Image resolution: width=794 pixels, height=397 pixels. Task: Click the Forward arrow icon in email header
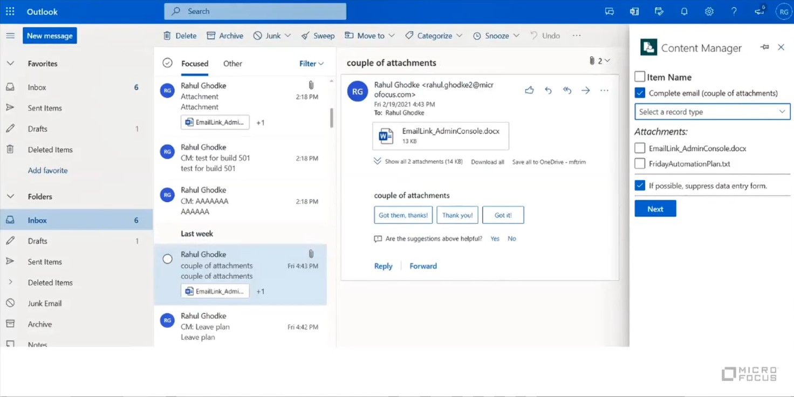click(585, 91)
